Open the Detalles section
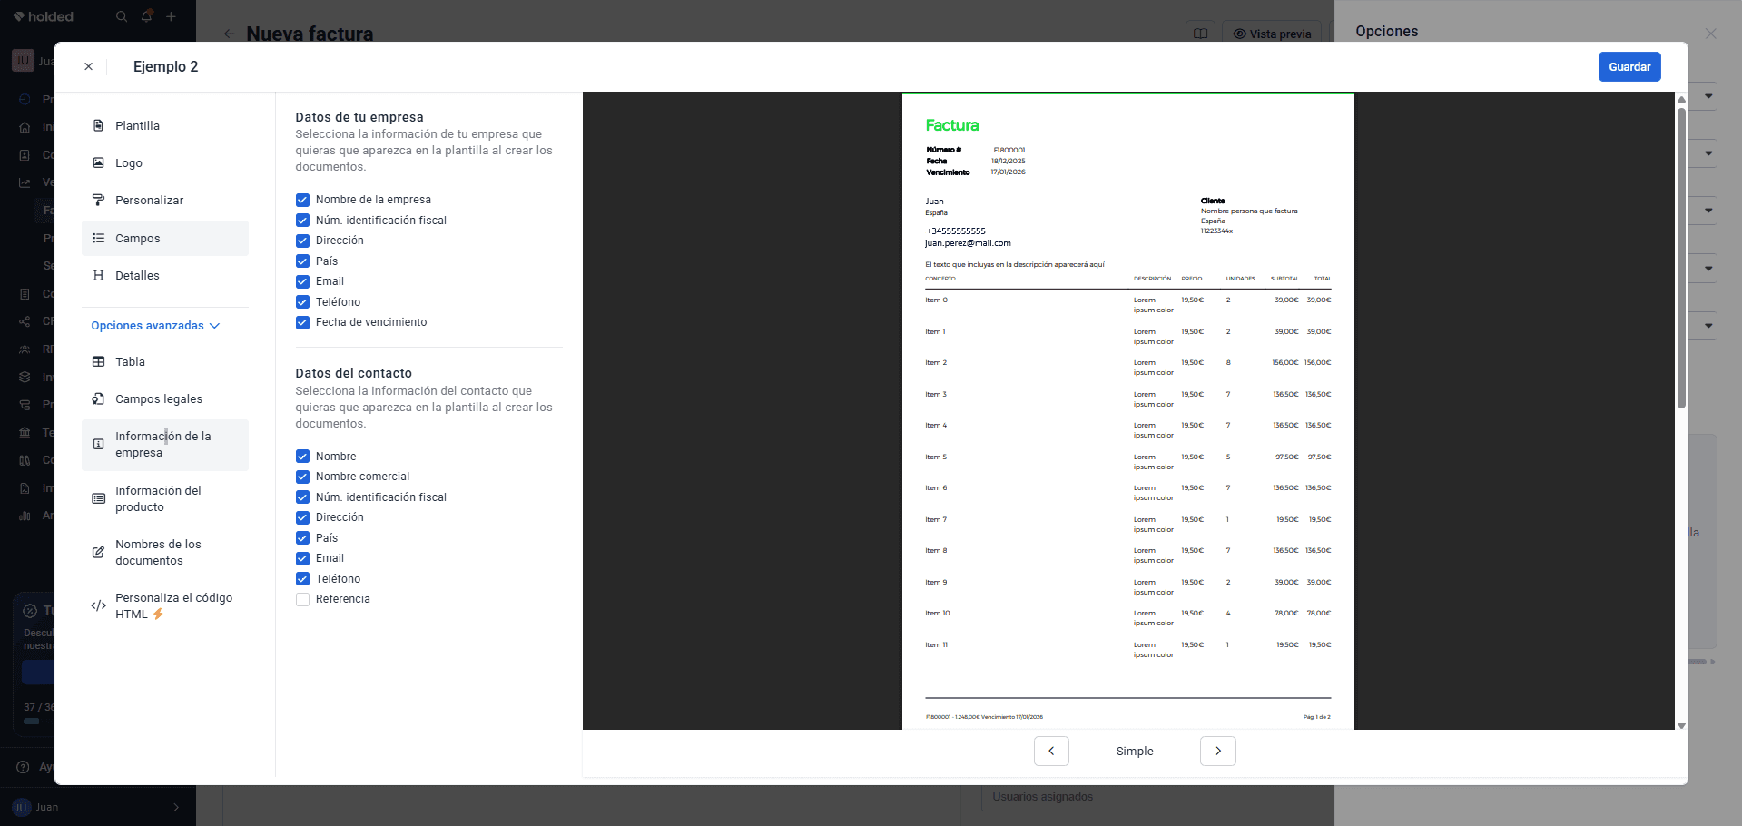1742x826 pixels. click(165, 275)
